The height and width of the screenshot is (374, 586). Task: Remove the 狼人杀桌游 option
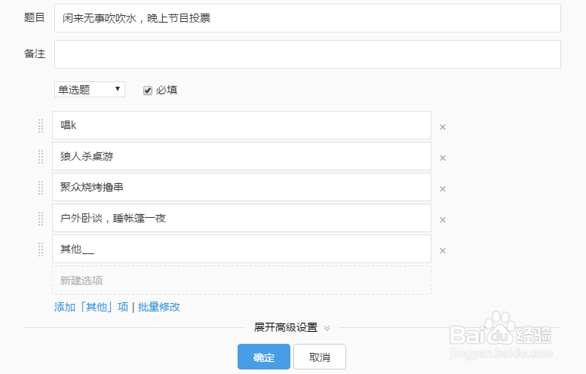(443, 158)
